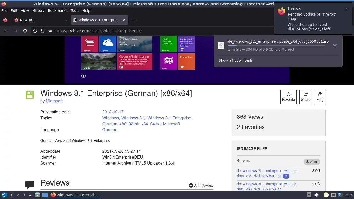
Task: Click the floppy disk software icon
Action: 29,95
